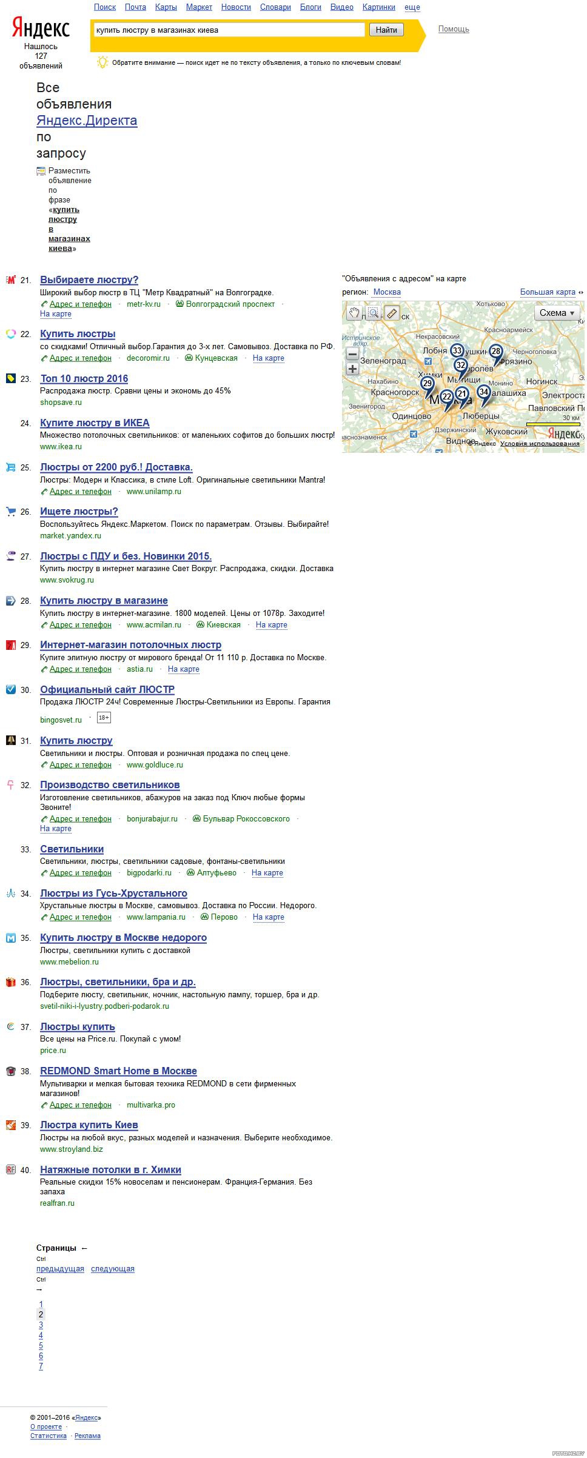The height and width of the screenshot is (1458, 587).
Task: Zoom in the map with the plus button
Action: pyautogui.click(x=352, y=369)
